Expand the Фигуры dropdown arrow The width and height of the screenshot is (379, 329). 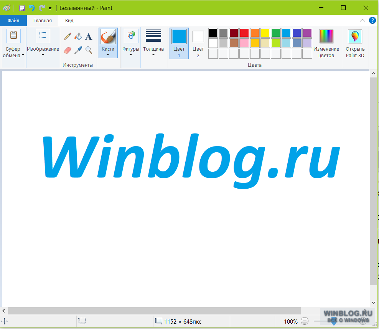point(131,55)
